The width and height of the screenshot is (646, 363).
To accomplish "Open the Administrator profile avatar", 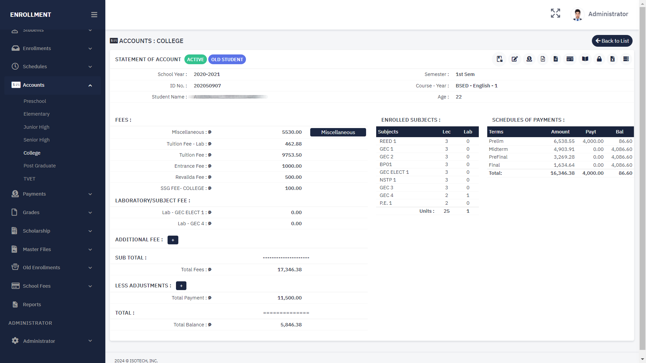I will click(x=578, y=14).
